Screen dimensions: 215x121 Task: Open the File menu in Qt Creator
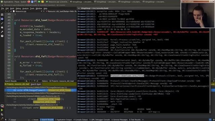[x=2, y=8]
